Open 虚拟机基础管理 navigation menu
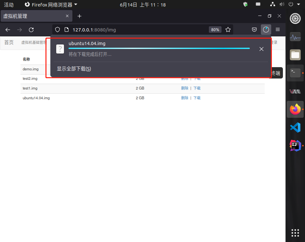 [x=34, y=42]
